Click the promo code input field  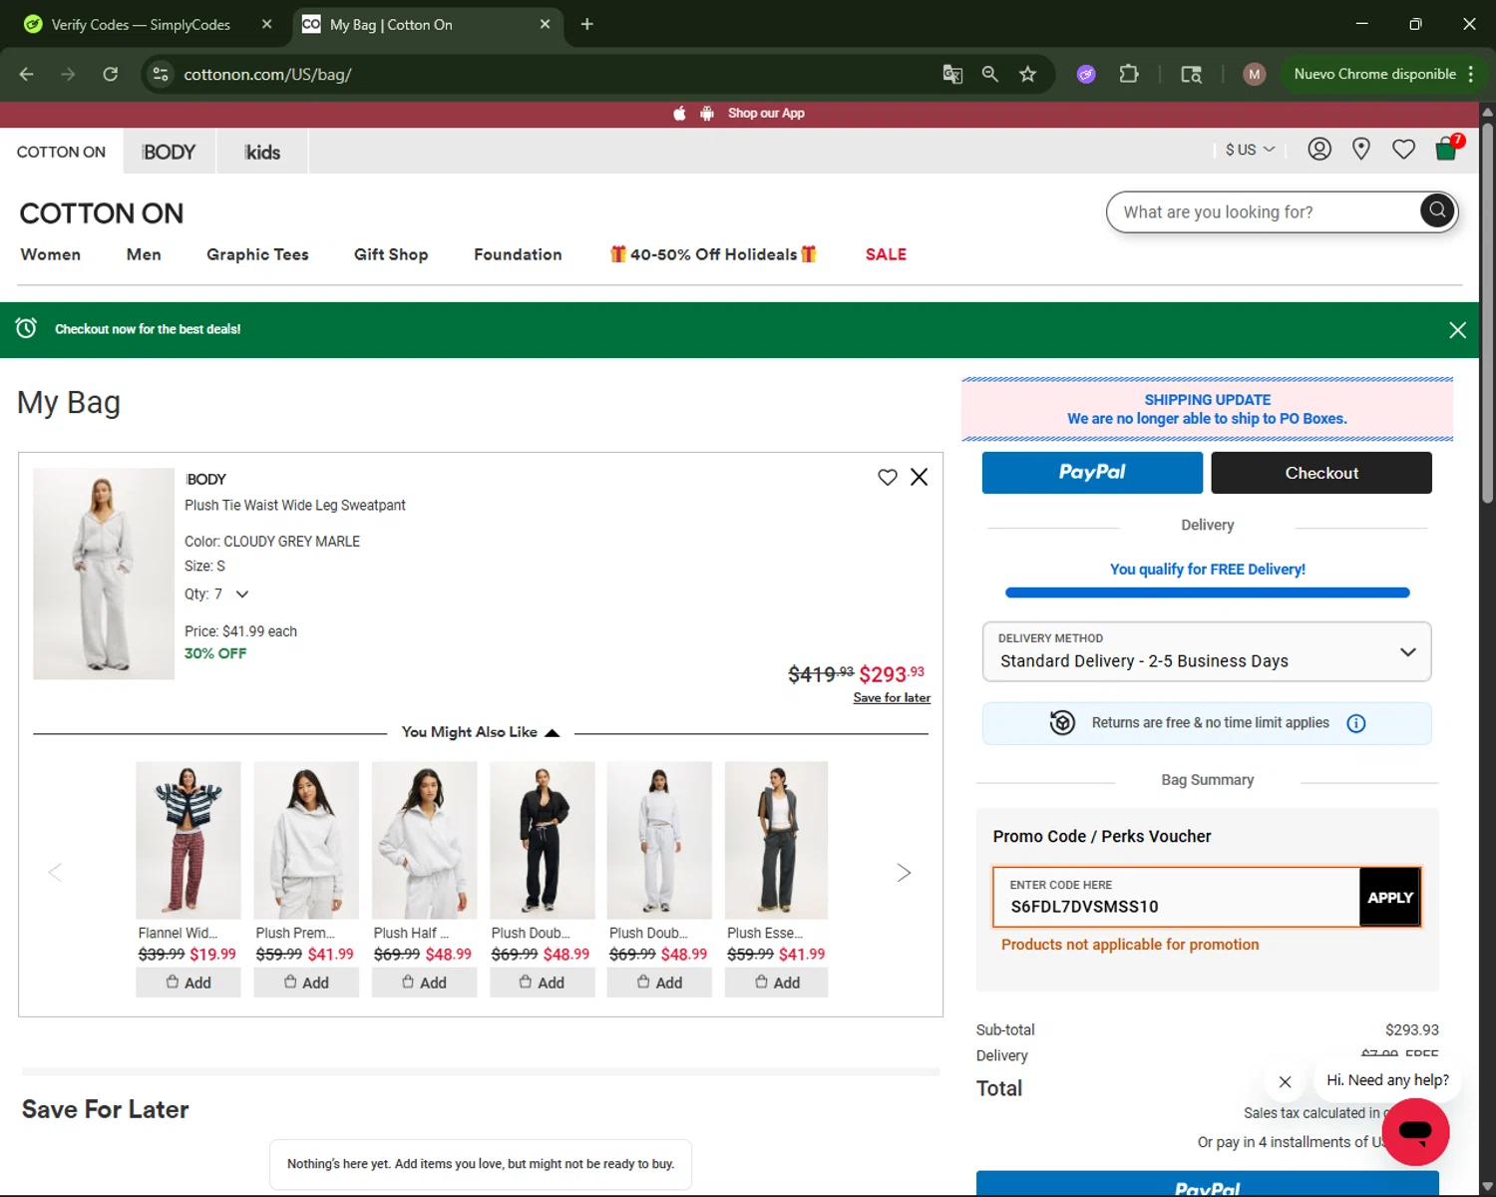point(1177,898)
